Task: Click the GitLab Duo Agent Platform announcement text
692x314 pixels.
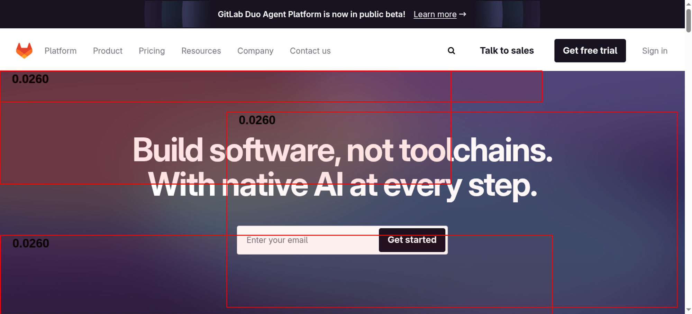Action: tap(311, 14)
